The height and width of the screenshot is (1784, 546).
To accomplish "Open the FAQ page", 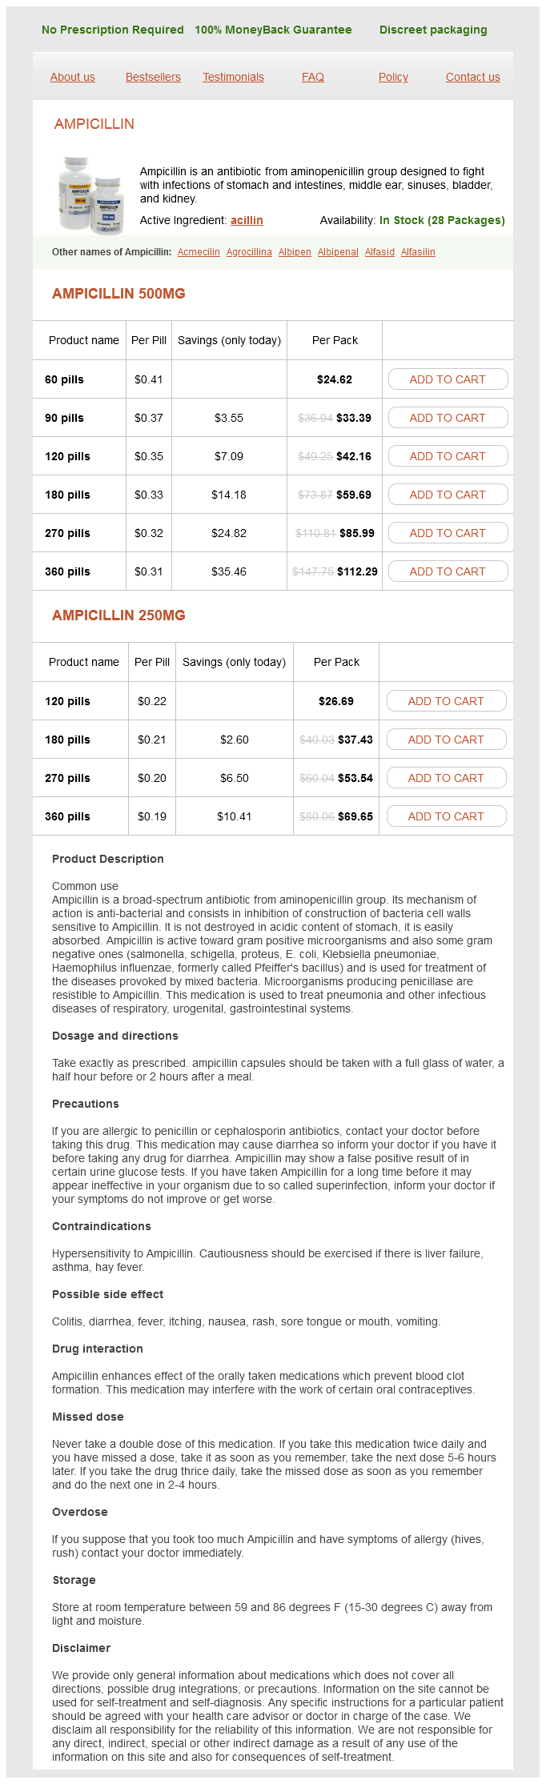I will [x=313, y=77].
